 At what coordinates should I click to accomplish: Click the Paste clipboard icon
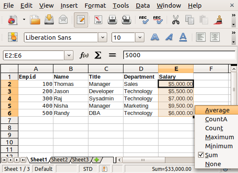[204, 20]
